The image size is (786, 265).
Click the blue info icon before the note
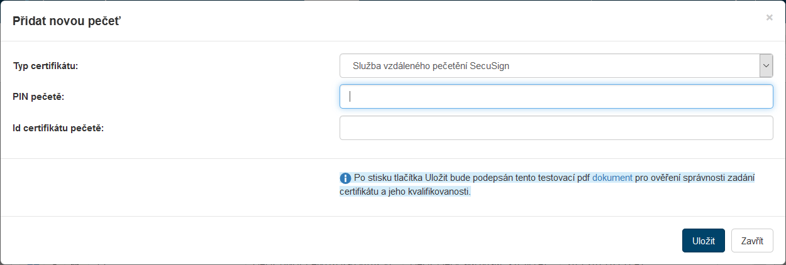pos(345,178)
